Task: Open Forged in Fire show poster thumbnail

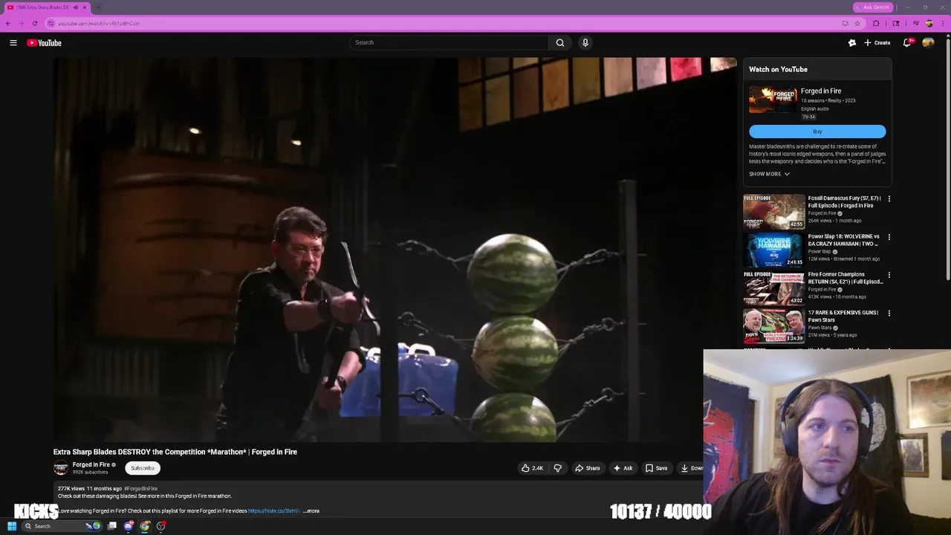Action: click(773, 100)
